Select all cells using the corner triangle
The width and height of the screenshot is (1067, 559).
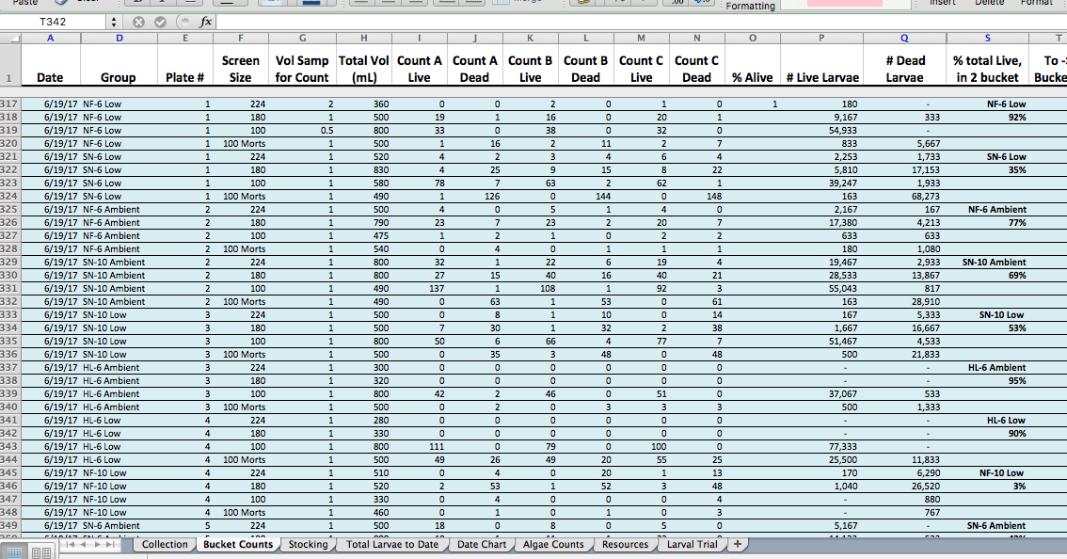pos(9,39)
